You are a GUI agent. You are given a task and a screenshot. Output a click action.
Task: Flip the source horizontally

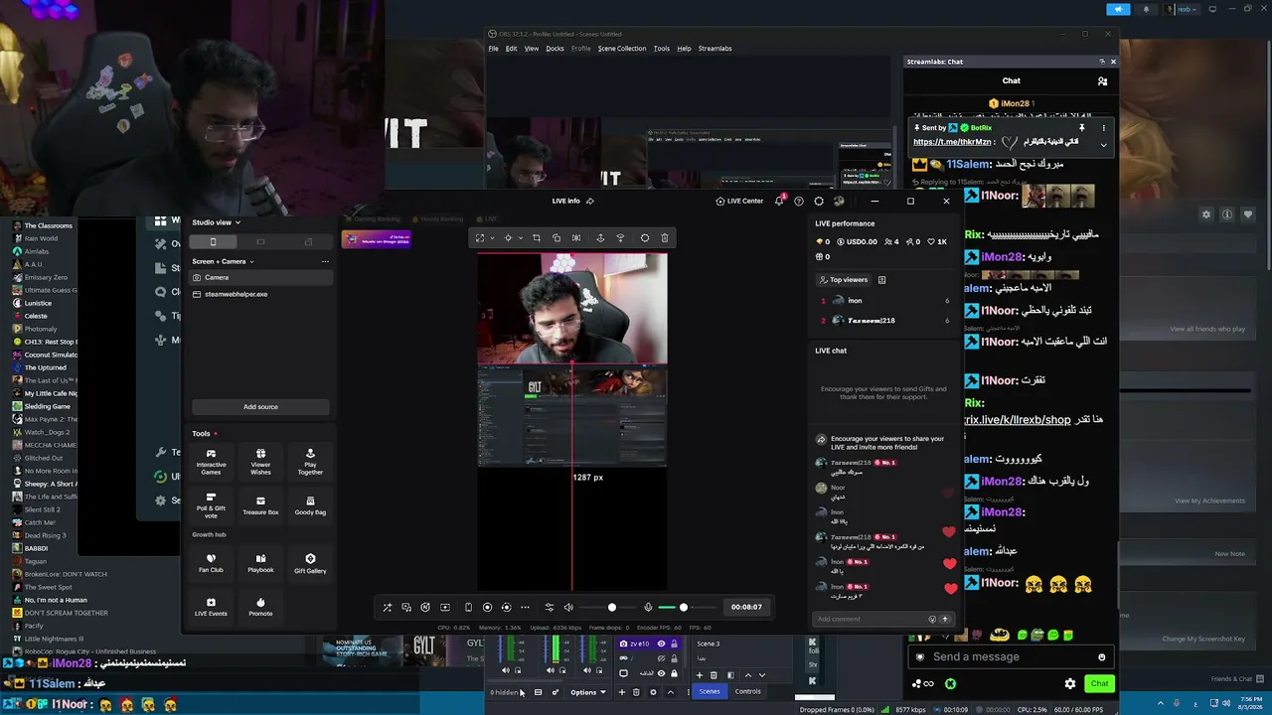click(576, 238)
